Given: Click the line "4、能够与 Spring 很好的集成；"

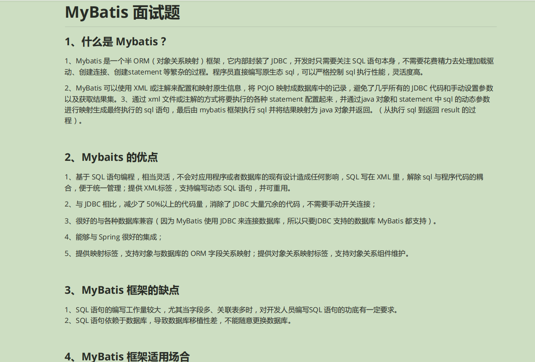Looking at the screenshot, I should tap(114, 237).
